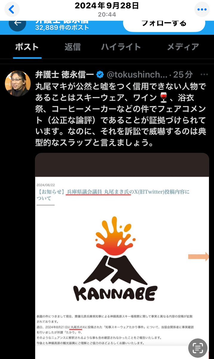Tap the blue verified badge next to 徳永信一

pyautogui.click(x=100, y=75)
